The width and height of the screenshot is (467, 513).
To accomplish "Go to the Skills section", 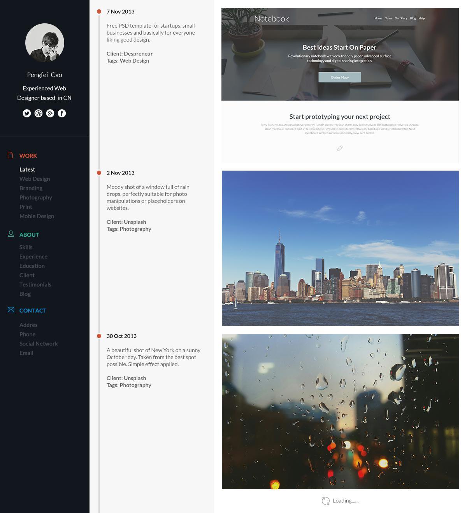I will tap(26, 247).
